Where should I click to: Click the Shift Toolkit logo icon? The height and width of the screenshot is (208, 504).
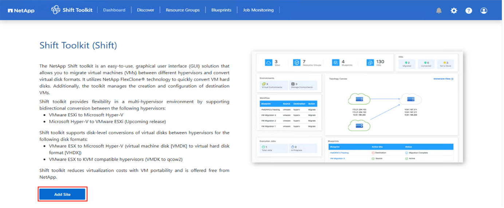click(x=56, y=10)
